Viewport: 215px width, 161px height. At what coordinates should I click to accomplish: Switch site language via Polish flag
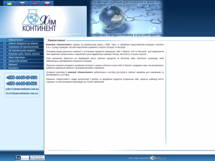click(x=47, y=3)
